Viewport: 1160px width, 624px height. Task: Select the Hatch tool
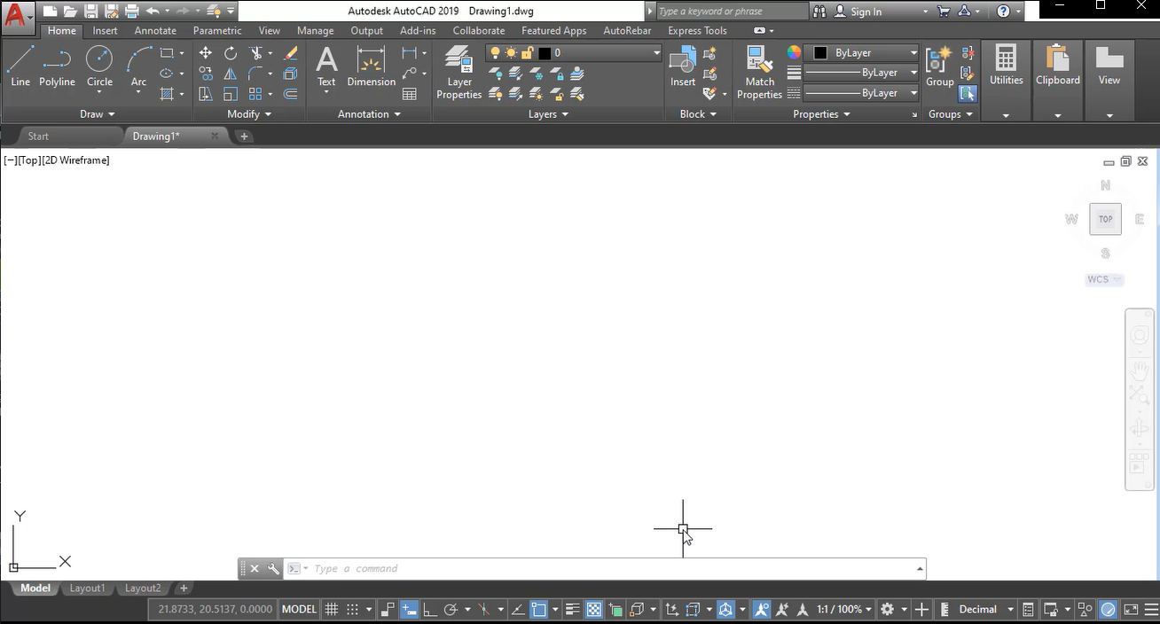click(x=167, y=94)
